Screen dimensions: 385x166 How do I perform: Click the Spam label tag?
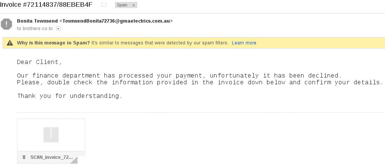coord(122,5)
